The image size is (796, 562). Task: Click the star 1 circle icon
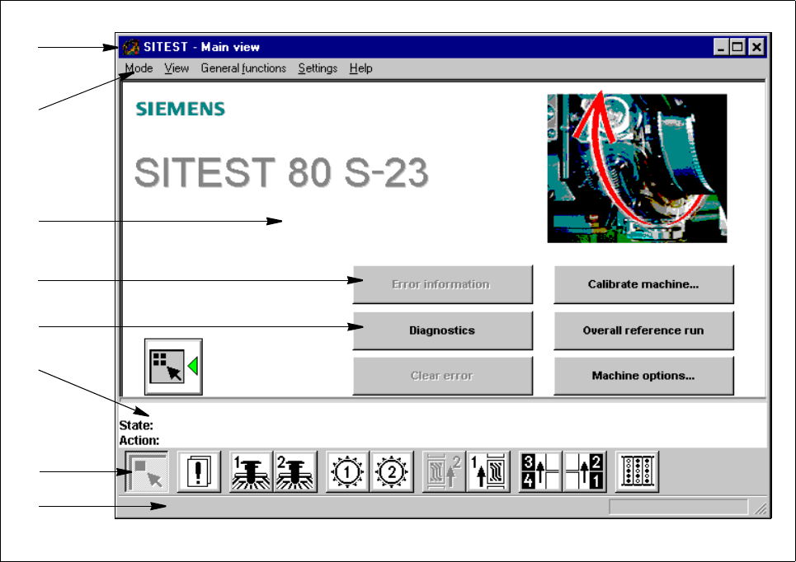tap(347, 471)
